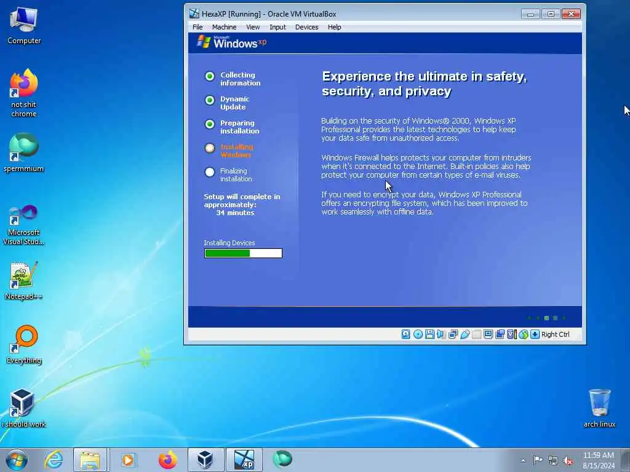Click the keyboard capture arrow icon

click(x=535, y=334)
